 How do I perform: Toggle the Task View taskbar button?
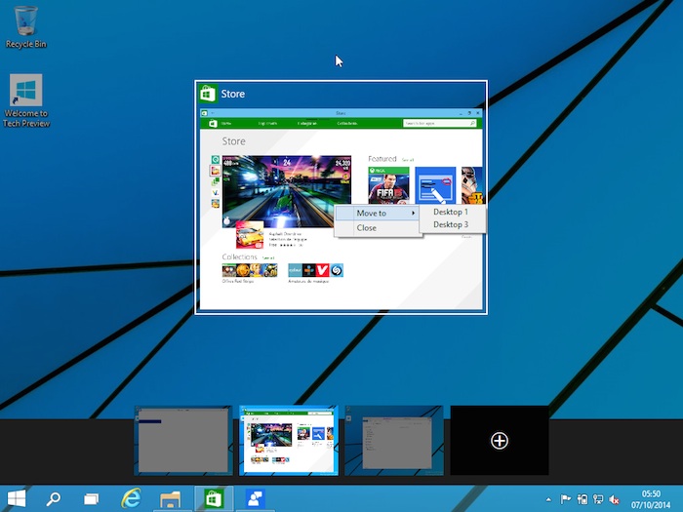(x=91, y=498)
